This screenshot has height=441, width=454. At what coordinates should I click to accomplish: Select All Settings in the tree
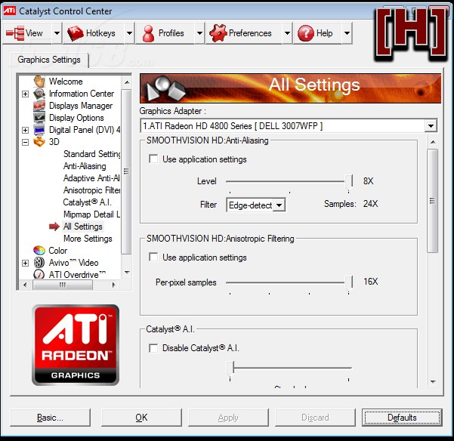[83, 227]
